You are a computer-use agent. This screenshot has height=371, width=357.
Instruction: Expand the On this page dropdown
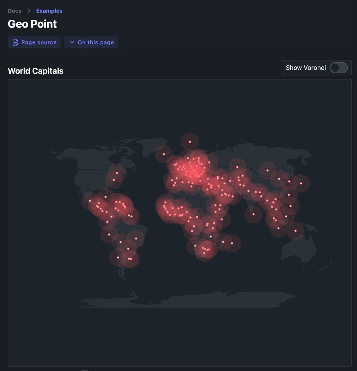(91, 42)
